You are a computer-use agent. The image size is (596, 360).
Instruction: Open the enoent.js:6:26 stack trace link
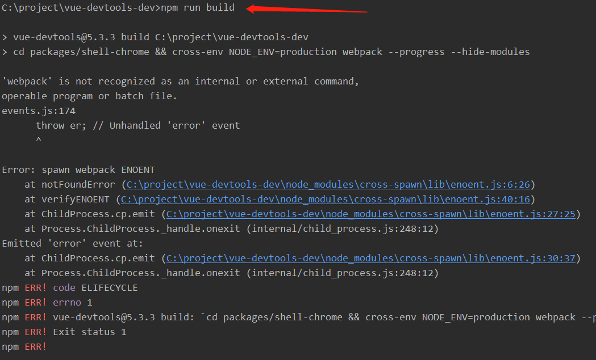point(328,185)
